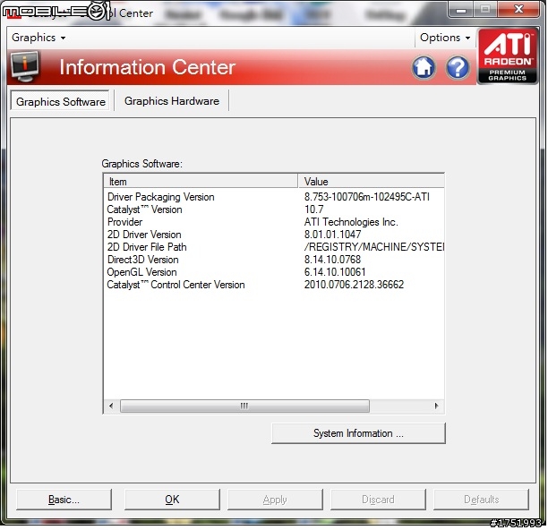
Task: Click the Item column header
Action: [201, 182]
